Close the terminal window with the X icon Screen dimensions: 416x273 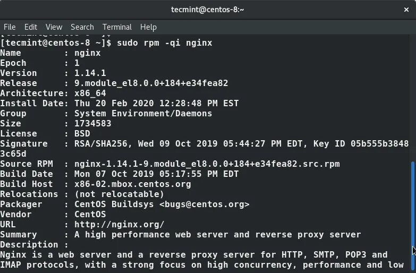coord(406,9)
